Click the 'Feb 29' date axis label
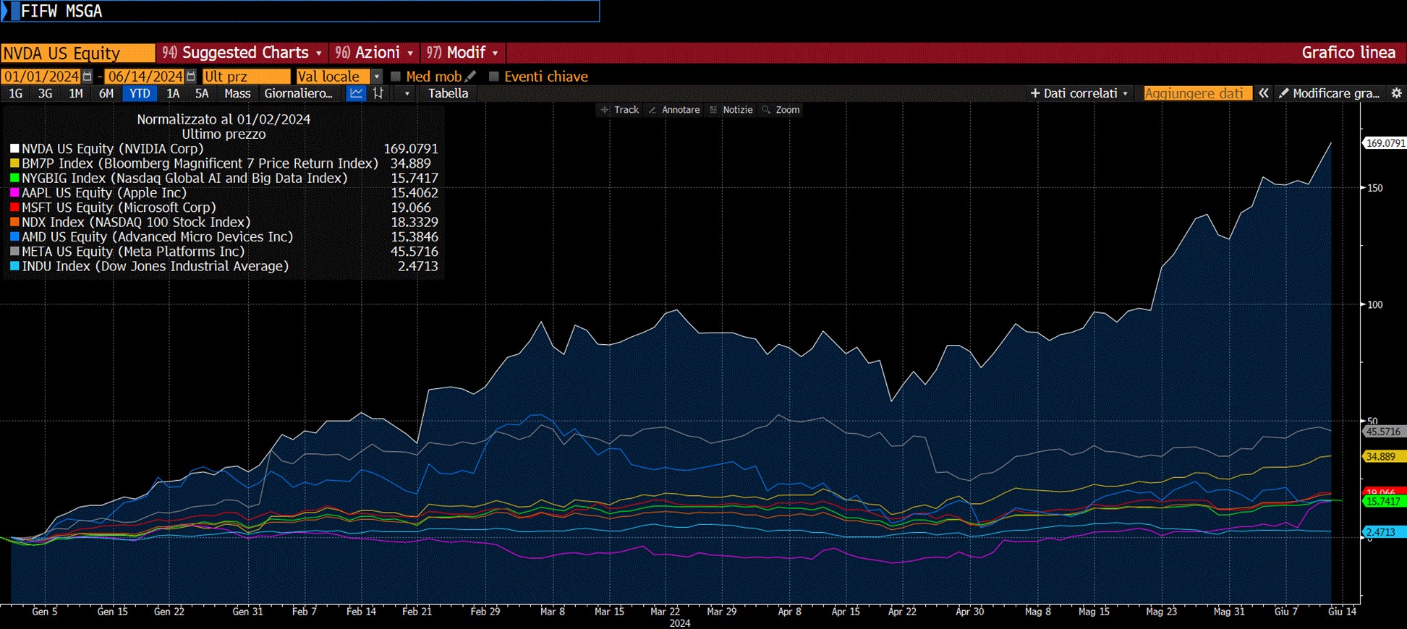 pos(485,612)
